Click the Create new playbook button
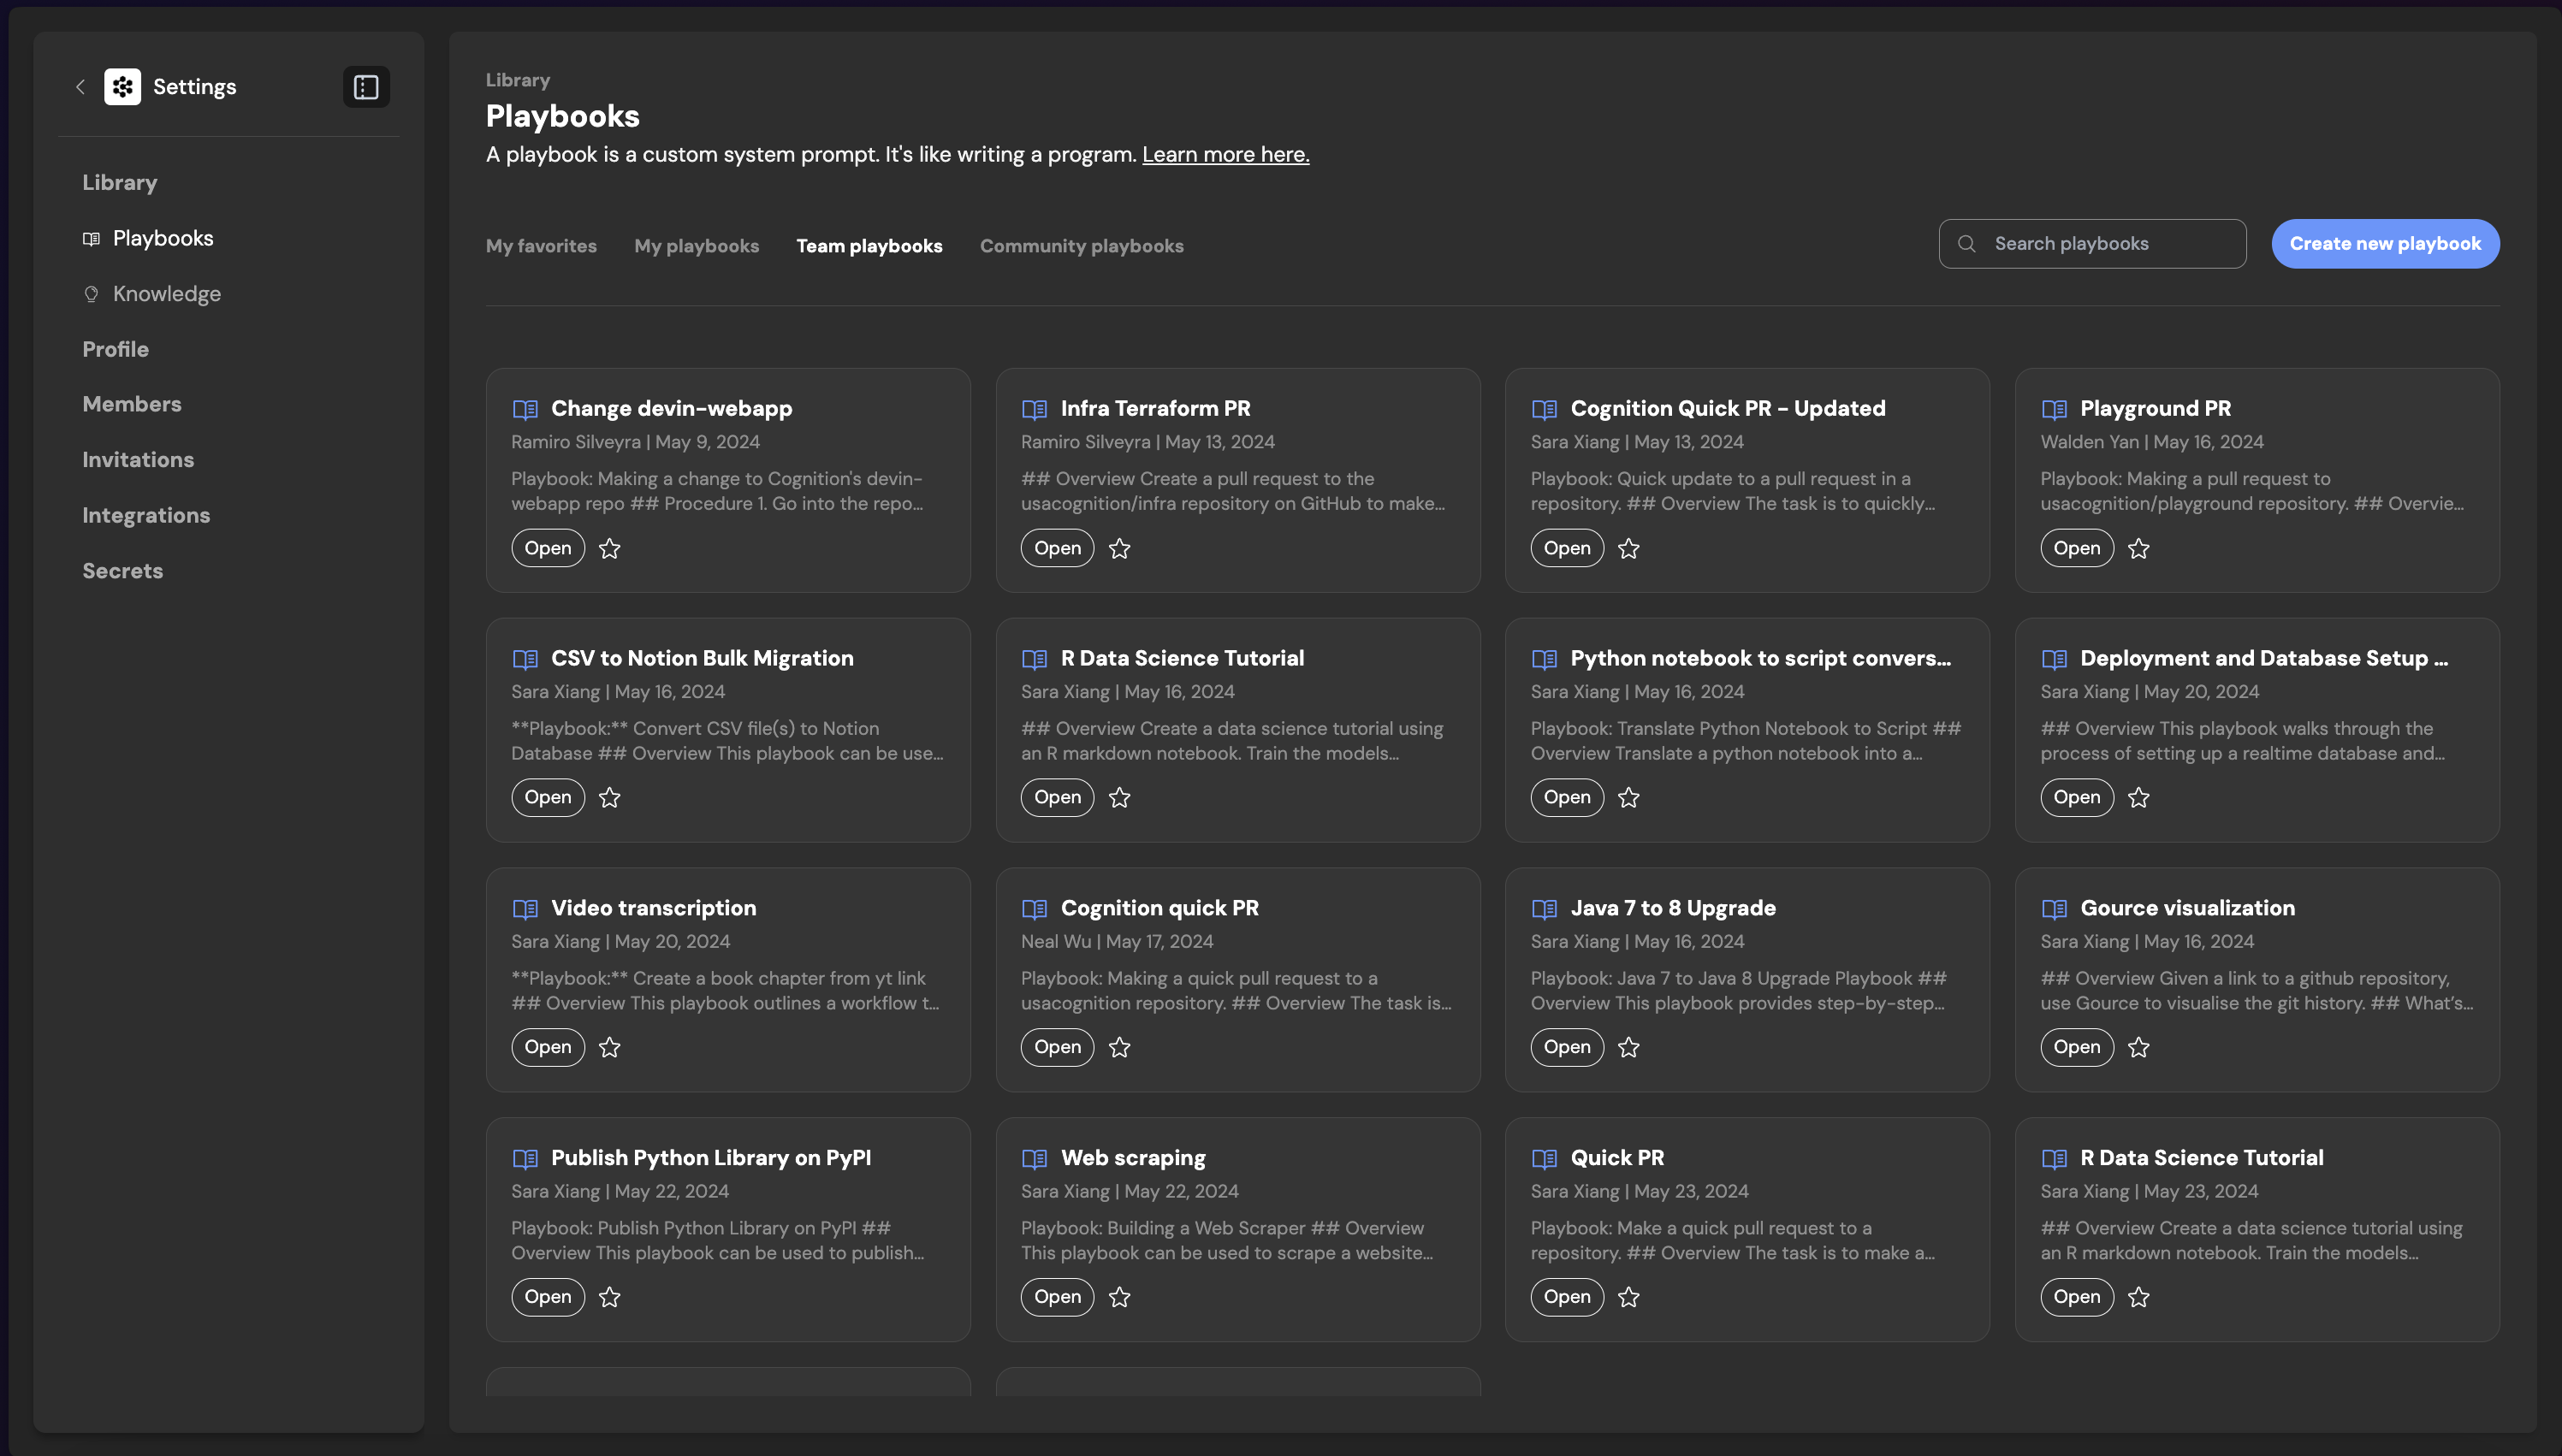 [2384, 244]
